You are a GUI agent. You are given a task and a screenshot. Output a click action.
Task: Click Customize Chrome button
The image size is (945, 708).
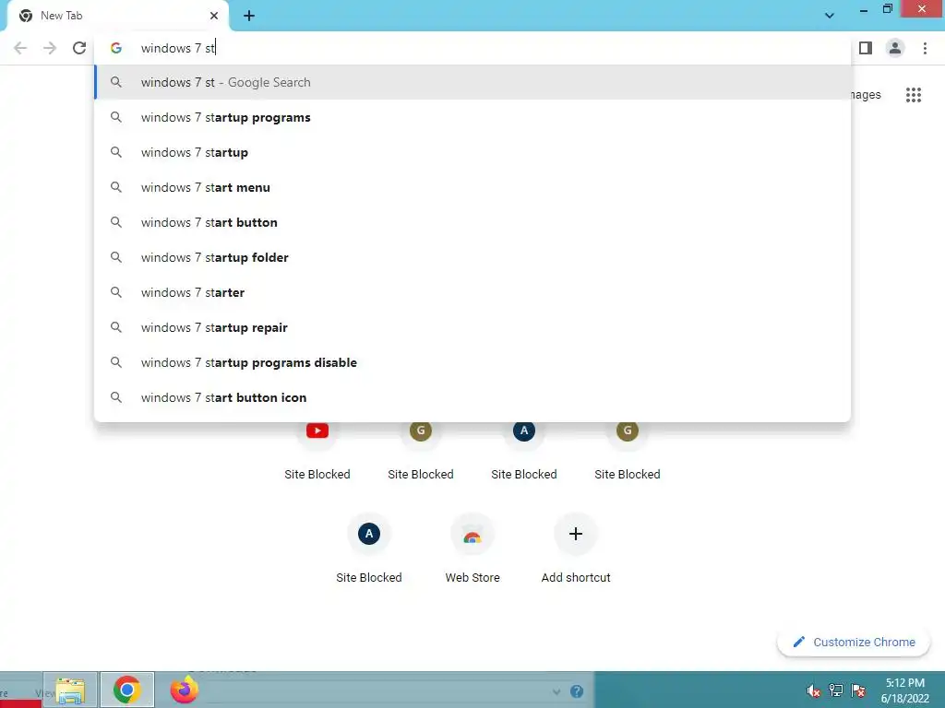pos(854,642)
